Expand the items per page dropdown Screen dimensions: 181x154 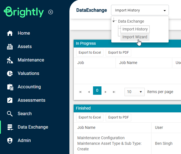[x=134, y=92]
